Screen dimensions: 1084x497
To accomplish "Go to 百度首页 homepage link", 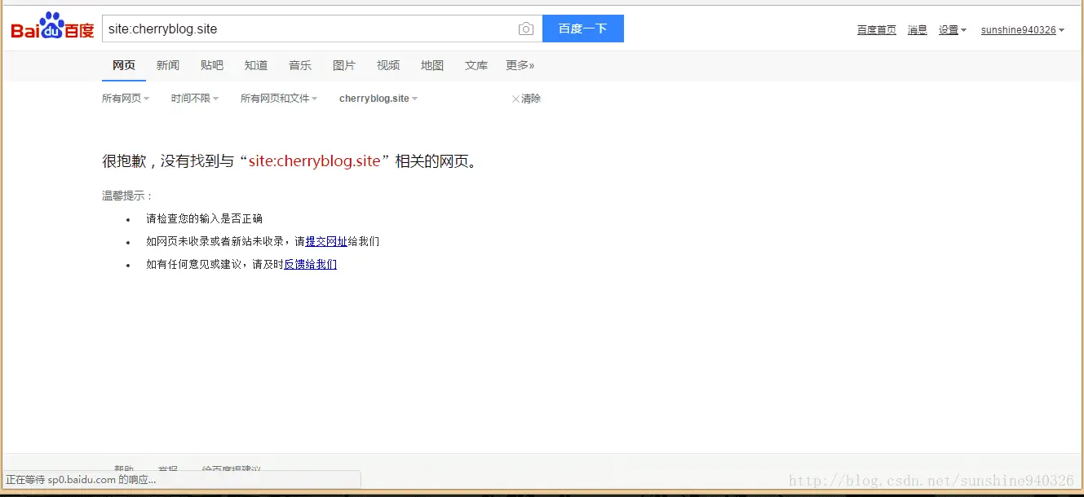I will tap(877, 30).
